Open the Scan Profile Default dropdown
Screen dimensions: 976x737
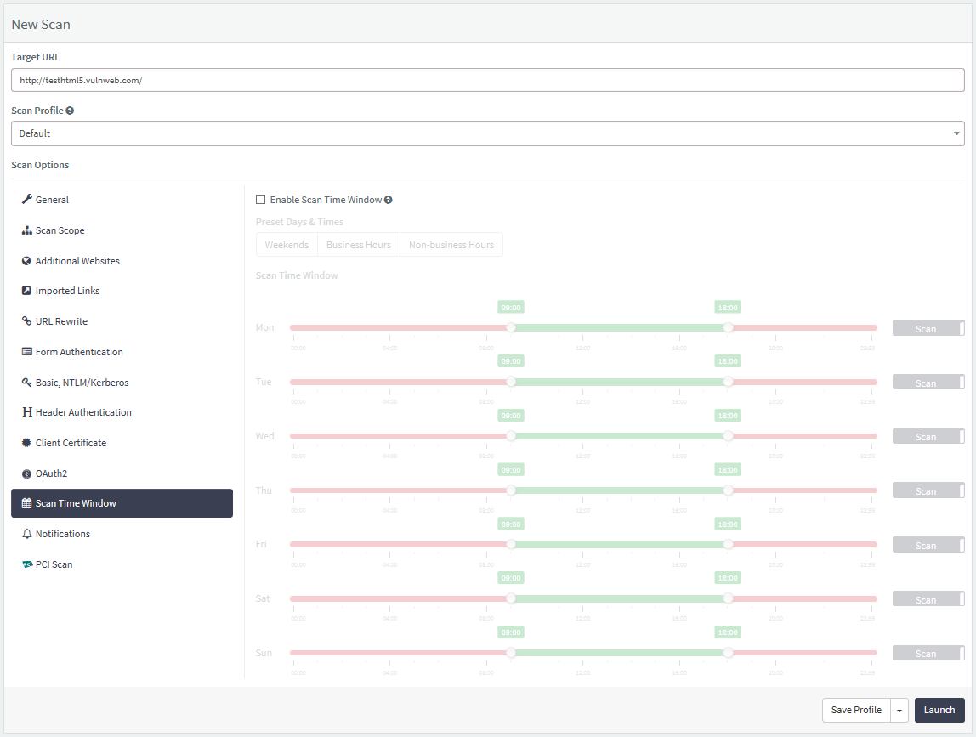click(487, 133)
